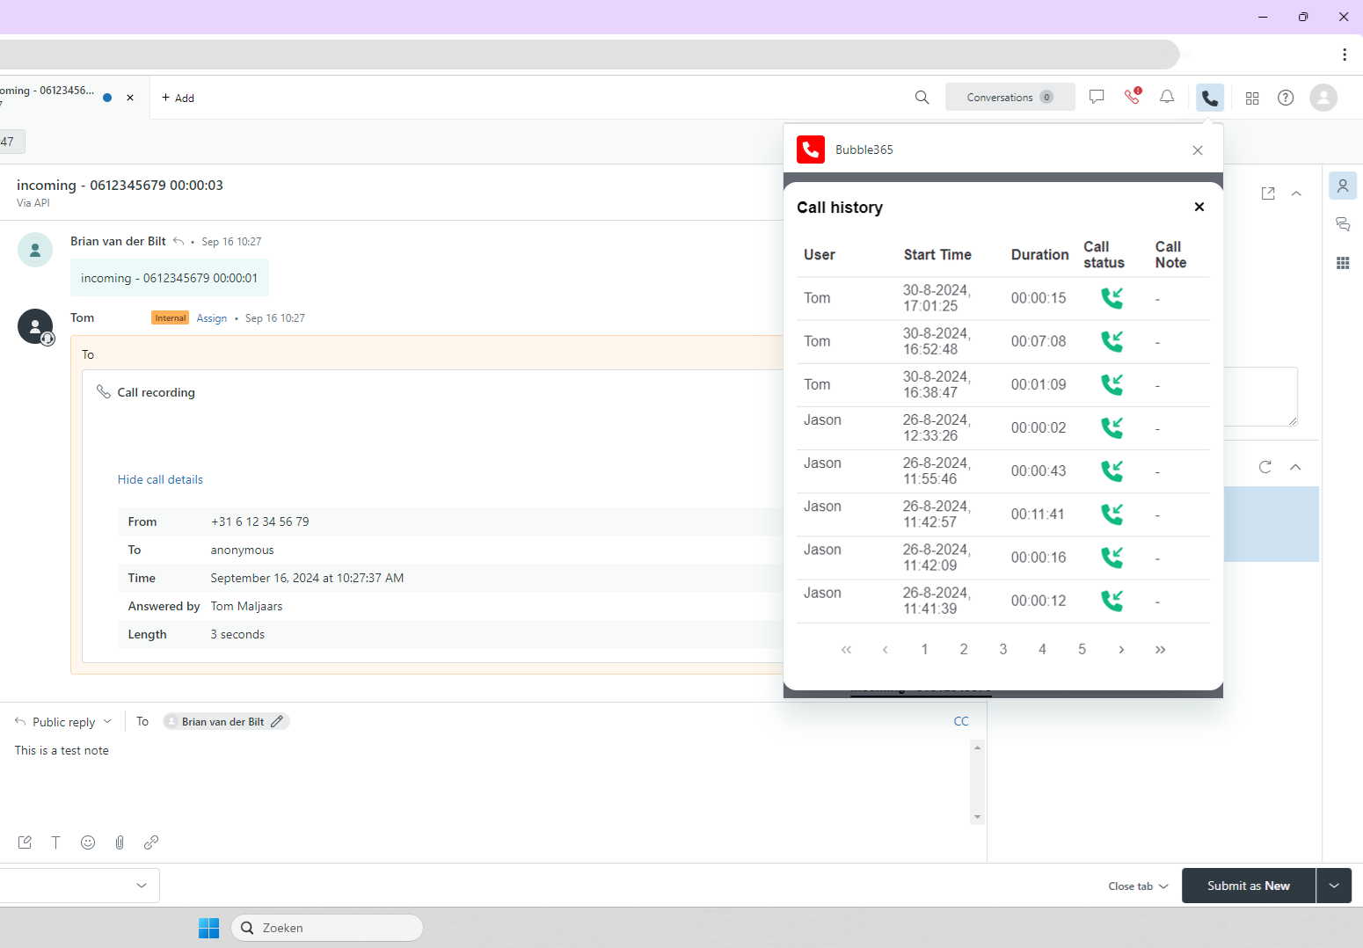Open the chat bubble icon in header
The height and width of the screenshot is (948, 1363).
[1097, 98]
